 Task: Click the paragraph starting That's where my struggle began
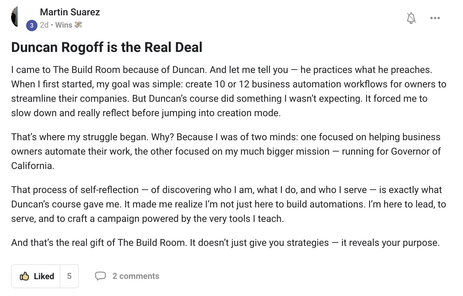pyautogui.click(x=226, y=151)
